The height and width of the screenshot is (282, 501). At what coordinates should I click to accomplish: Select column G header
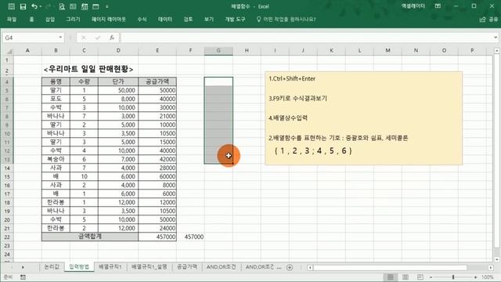218,50
